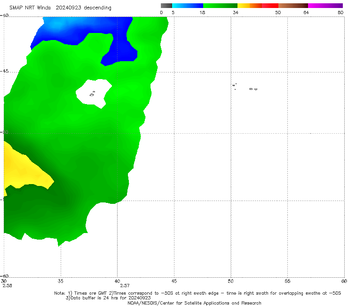The image size is (348, 306).
Task: Pick the red segment of the color bar
Action: pos(270,6)
